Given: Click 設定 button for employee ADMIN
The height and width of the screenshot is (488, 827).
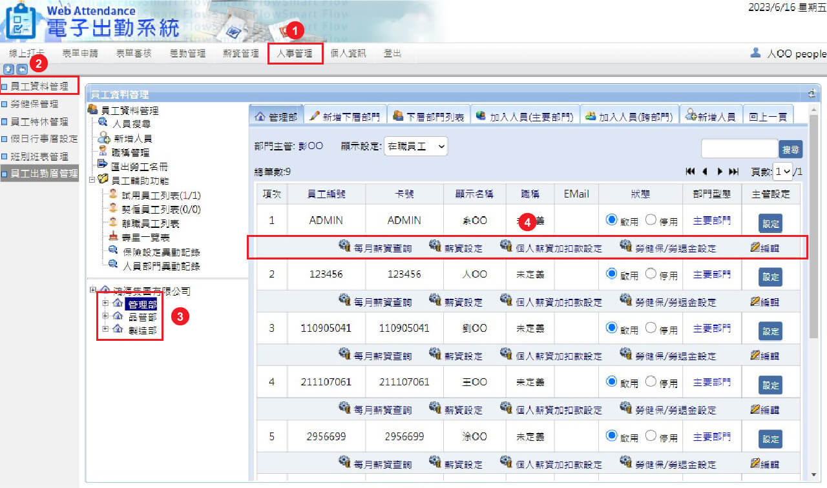Looking at the screenshot, I should click(x=770, y=223).
